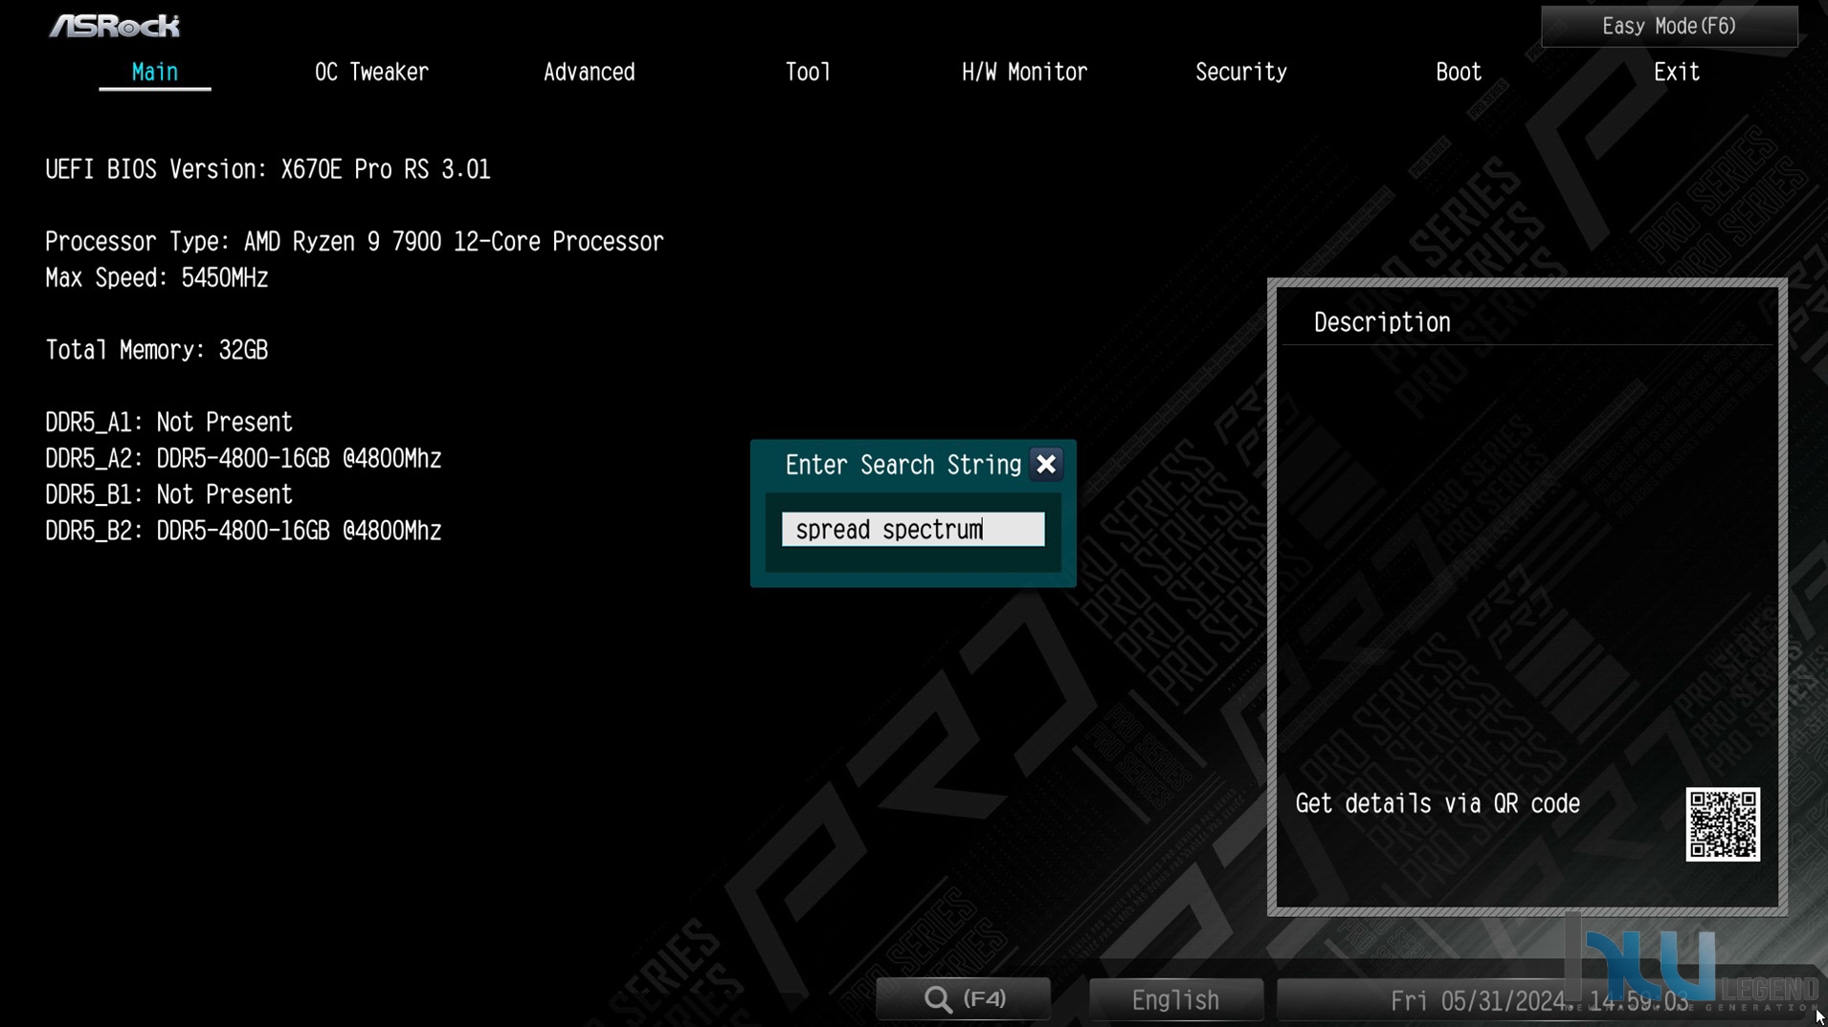Select Total Memory: 32GB line
The width and height of the screenshot is (1828, 1027).
pyautogui.click(x=157, y=350)
